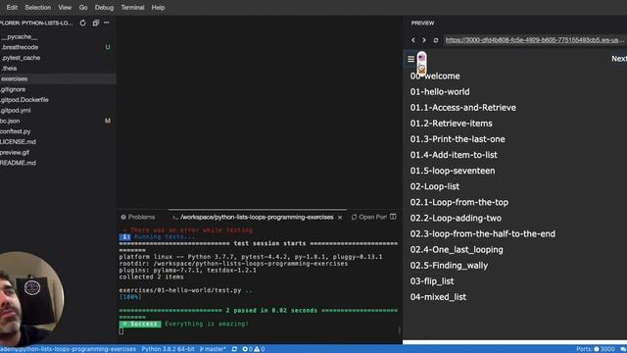The image size is (627, 353).
Task: Open the 02.2-Loop-adding-two exercise
Action: pos(456,218)
